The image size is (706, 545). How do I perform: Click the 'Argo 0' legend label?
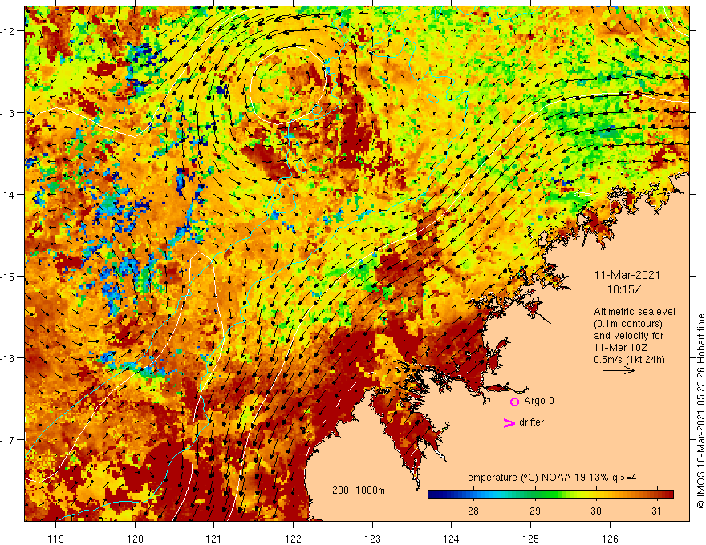point(539,401)
